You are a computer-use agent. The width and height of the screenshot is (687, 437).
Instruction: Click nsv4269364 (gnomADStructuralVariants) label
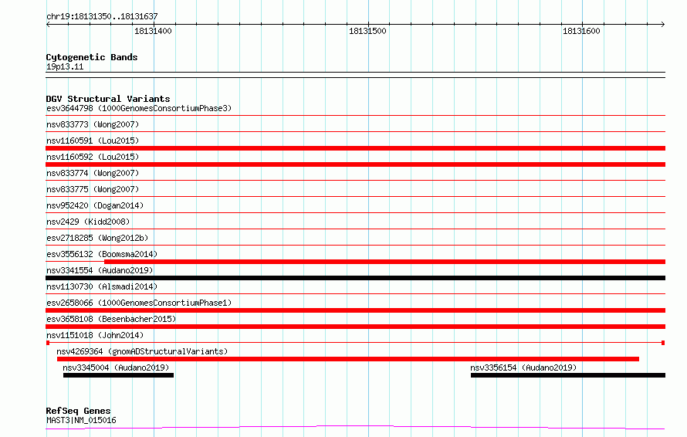tap(142, 351)
